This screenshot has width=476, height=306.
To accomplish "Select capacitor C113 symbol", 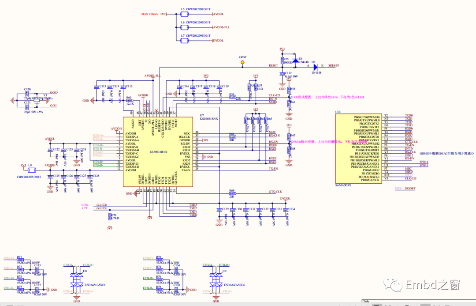I will [97, 87].
